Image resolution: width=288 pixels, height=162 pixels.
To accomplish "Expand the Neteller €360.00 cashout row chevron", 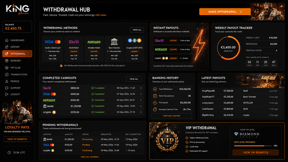I will (x=141, y=100).
